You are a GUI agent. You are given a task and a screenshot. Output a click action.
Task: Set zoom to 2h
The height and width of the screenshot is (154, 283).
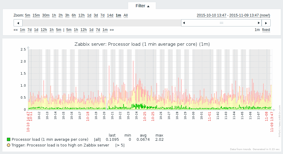(x=61, y=15)
